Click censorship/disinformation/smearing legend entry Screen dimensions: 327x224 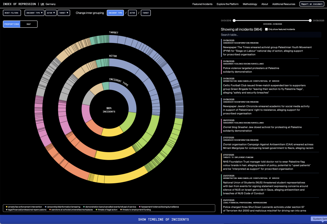63,207
